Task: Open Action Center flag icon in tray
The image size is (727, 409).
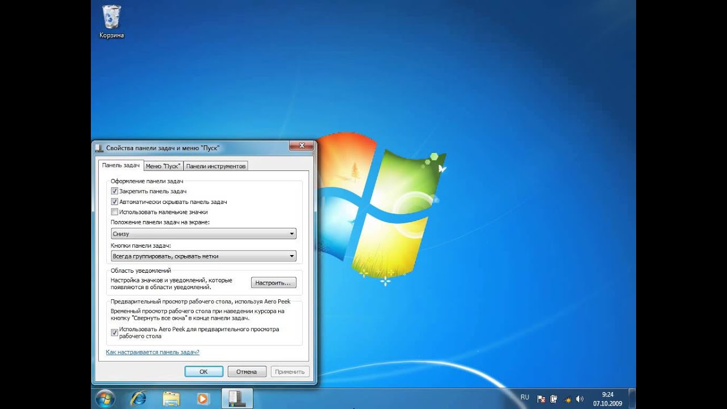Action: coord(541,399)
